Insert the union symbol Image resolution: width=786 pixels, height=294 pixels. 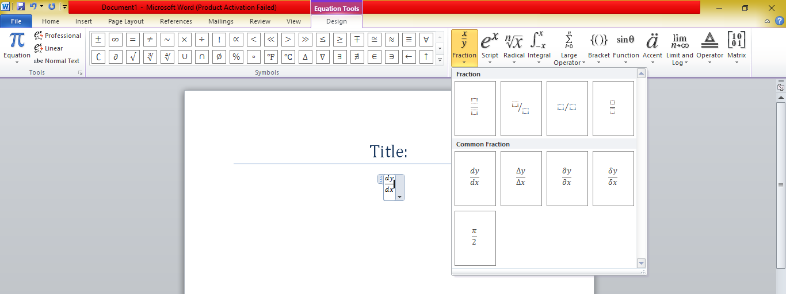(x=185, y=57)
